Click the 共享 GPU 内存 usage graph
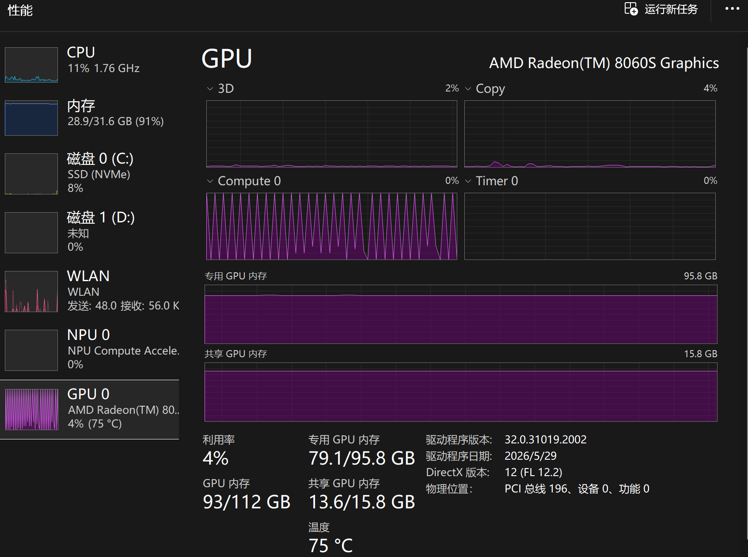Screen dimensions: 748x557 pos(461,392)
